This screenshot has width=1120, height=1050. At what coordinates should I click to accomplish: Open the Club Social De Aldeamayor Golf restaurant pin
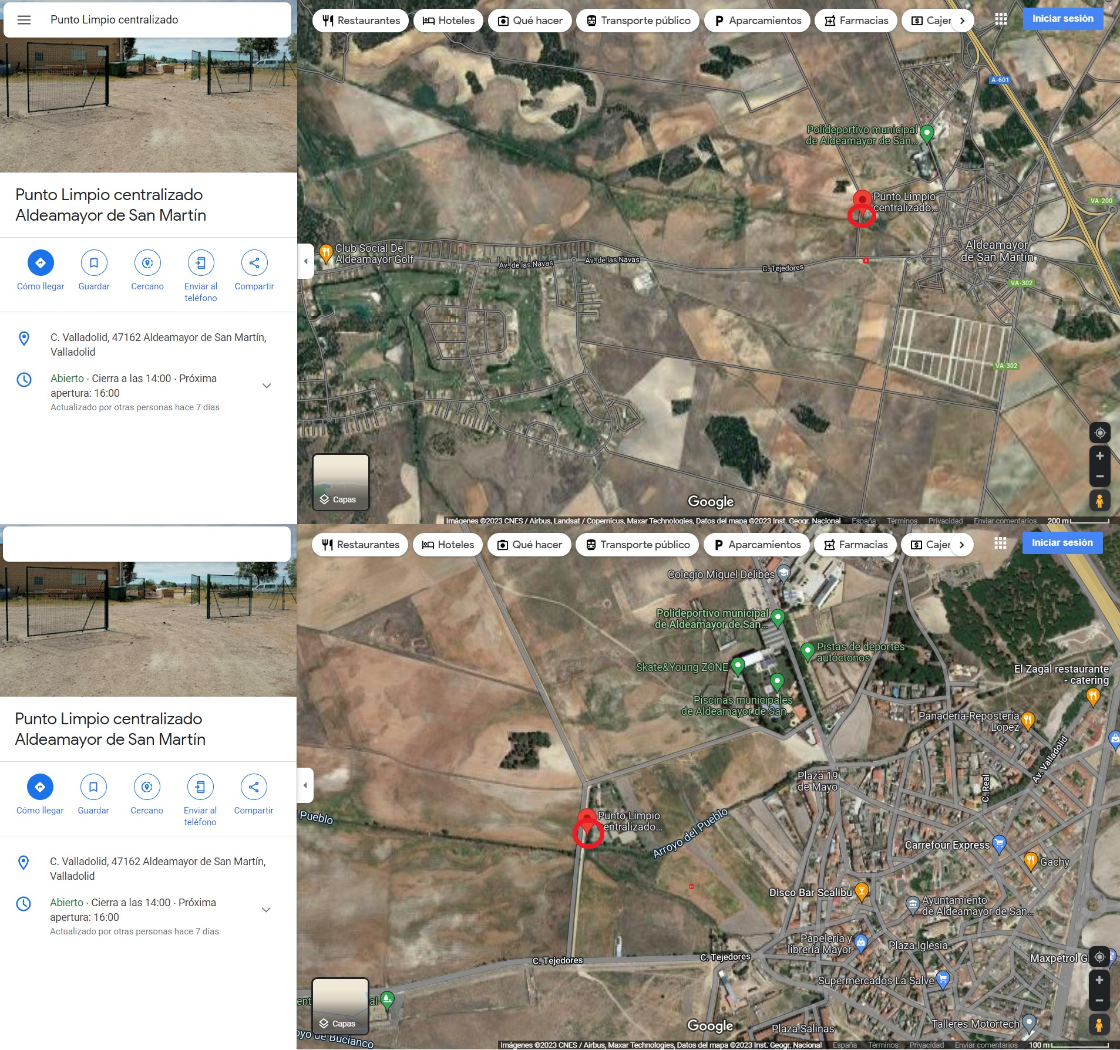click(x=326, y=254)
